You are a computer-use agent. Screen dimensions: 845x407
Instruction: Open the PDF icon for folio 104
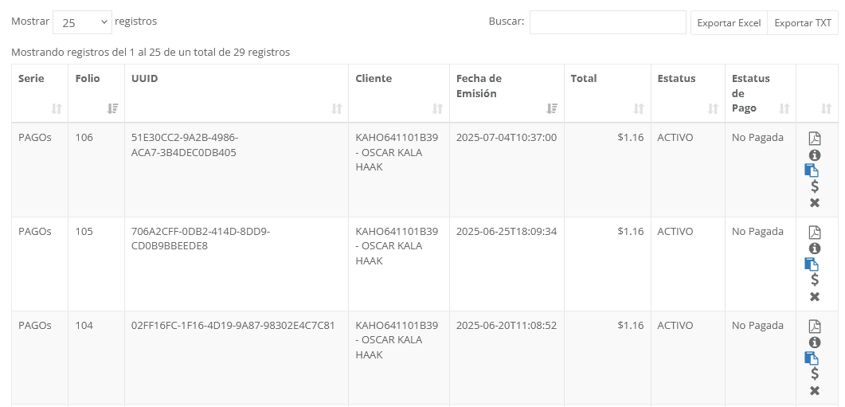tap(814, 327)
